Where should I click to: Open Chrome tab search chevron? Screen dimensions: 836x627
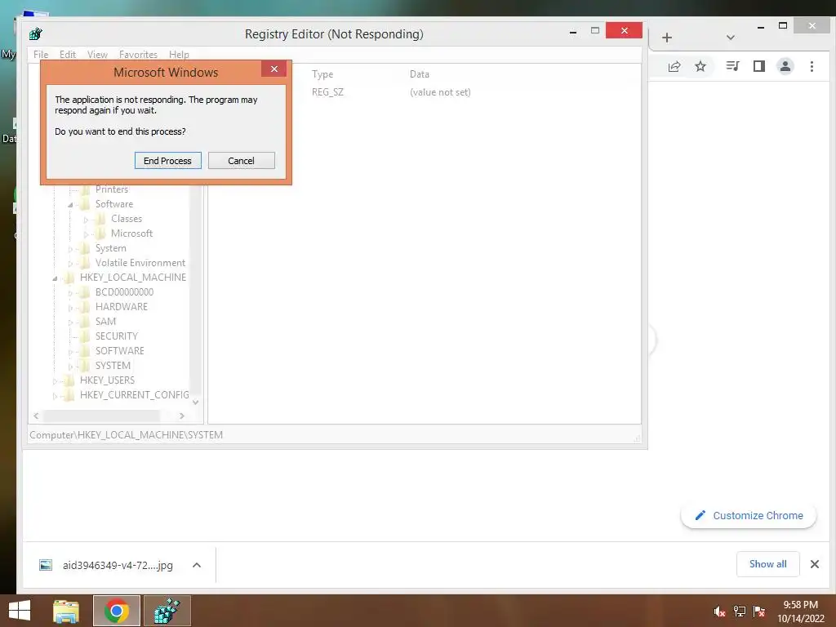[731, 38]
